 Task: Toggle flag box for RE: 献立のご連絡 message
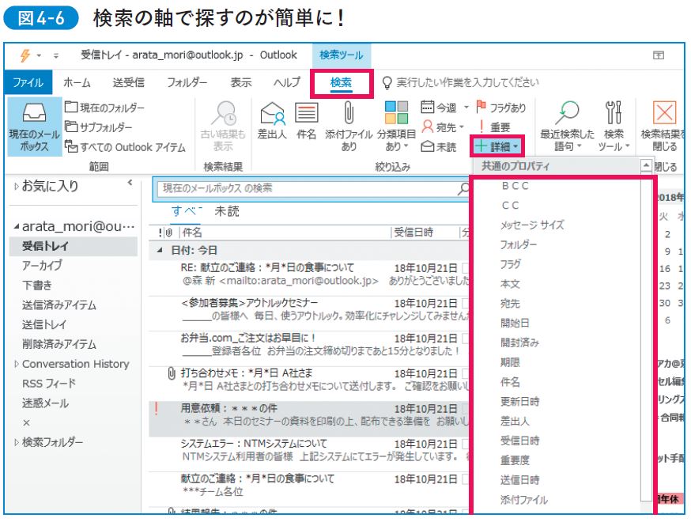tap(465, 268)
